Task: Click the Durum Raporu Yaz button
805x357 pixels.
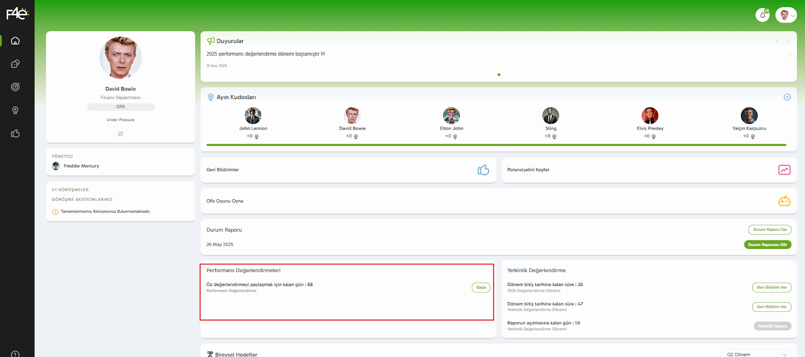Action: (769, 230)
